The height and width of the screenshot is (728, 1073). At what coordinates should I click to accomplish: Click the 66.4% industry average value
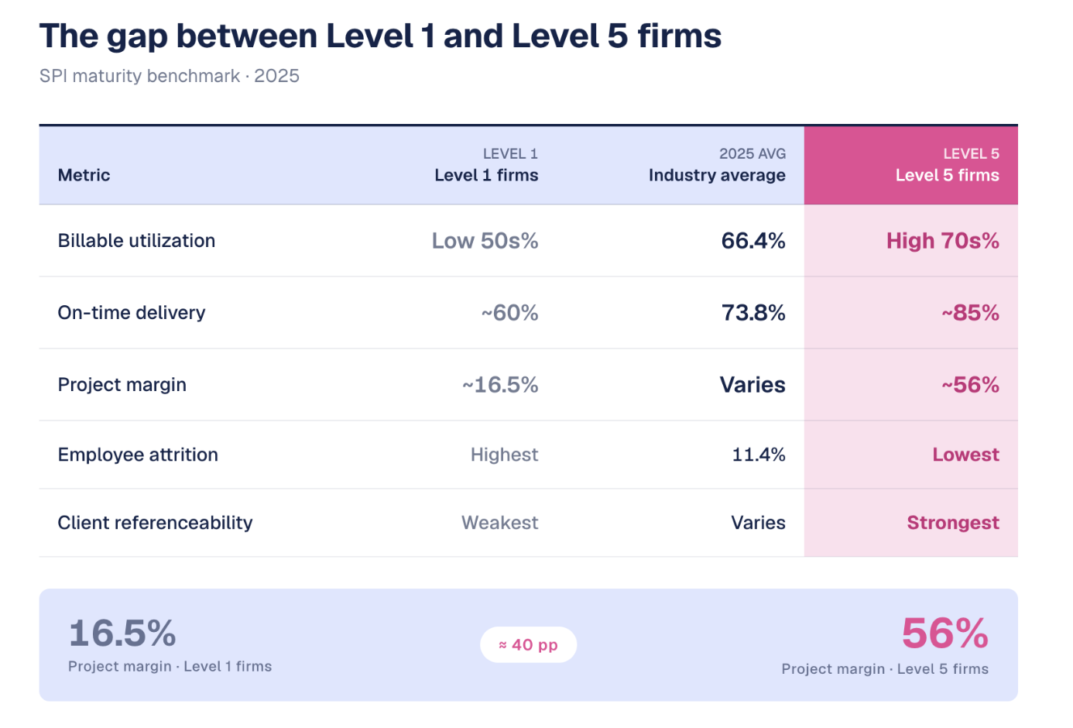point(752,241)
